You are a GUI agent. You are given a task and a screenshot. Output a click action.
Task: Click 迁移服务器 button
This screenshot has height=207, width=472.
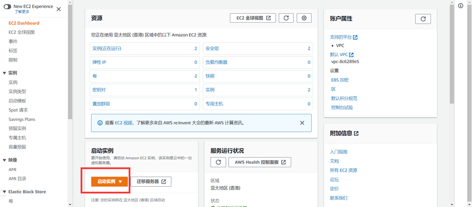pyautogui.click(x=151, y=181)
